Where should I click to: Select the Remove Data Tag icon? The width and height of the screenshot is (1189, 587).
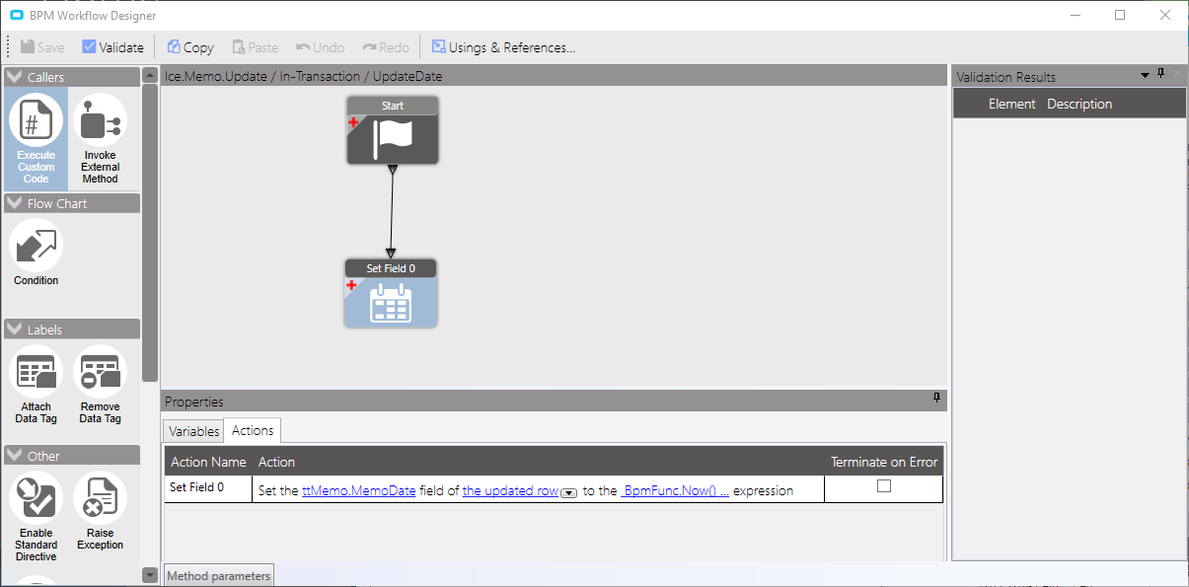[x=100, y=372]
